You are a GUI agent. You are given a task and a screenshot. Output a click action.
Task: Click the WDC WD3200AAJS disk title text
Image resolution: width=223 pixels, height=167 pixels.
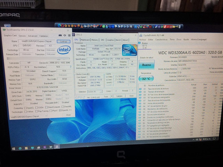pos(190,53)
